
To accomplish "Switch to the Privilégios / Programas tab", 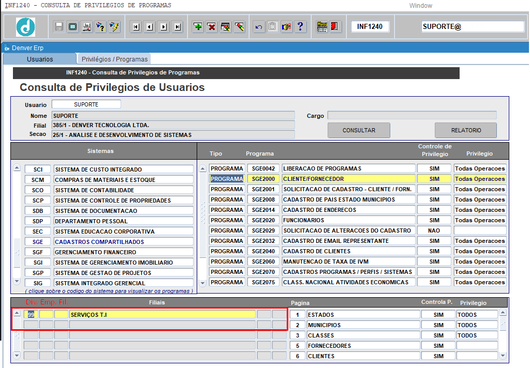I will coord(114,59).
